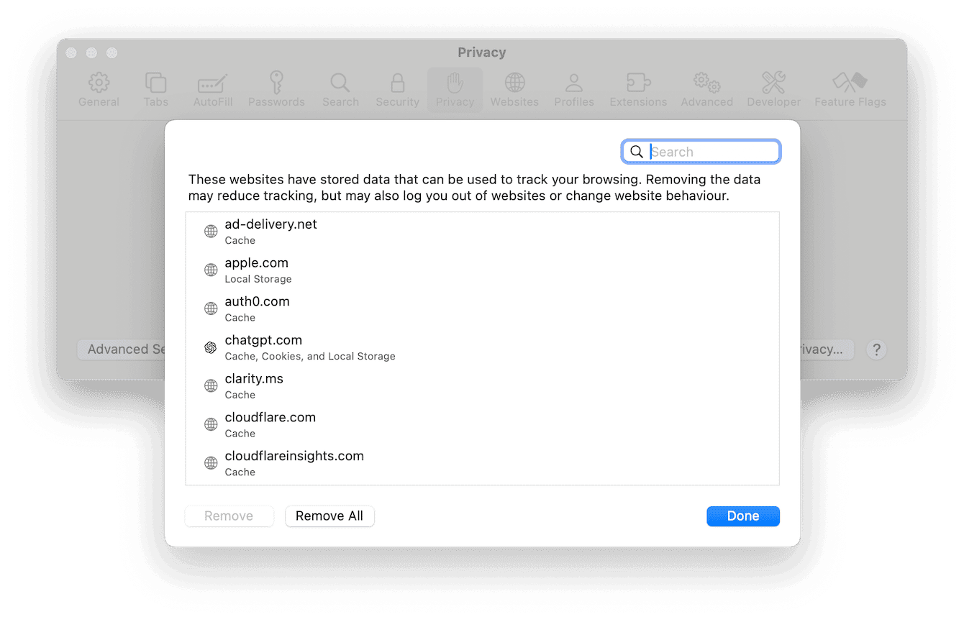Image resolution: width=964 pixels, height=622 pixels.
Task: Open the Passwords settings pane
Action: [276, 89]
